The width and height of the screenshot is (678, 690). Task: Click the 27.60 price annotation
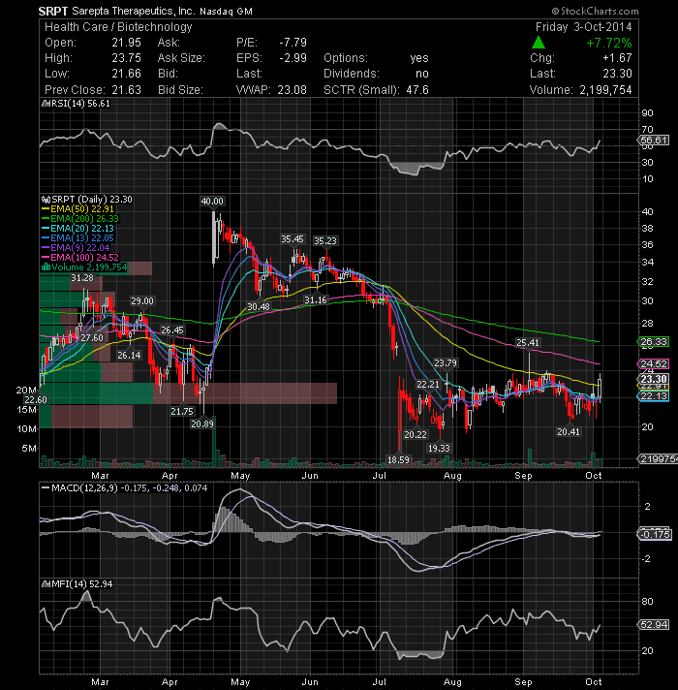(x=92, y=337)
